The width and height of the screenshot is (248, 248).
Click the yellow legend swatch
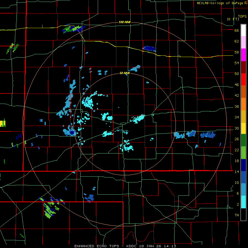pos(243,128)
